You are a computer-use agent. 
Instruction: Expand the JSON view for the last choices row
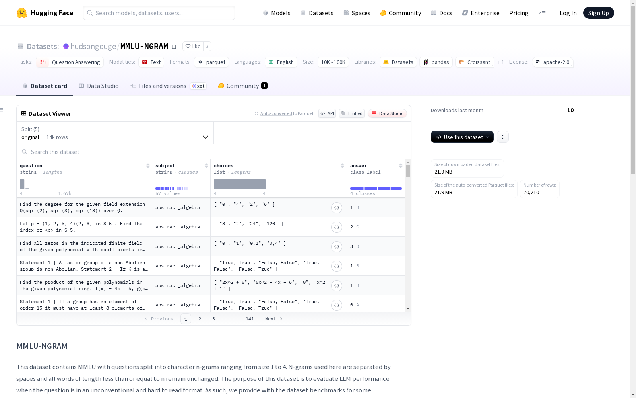[x=337, y=305]
